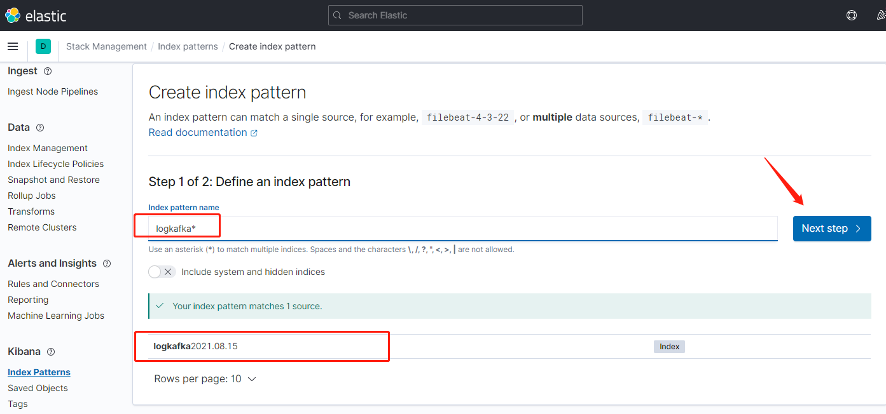
Task: Click the Create index pattern breadcrumb
Action: (272, 46)
